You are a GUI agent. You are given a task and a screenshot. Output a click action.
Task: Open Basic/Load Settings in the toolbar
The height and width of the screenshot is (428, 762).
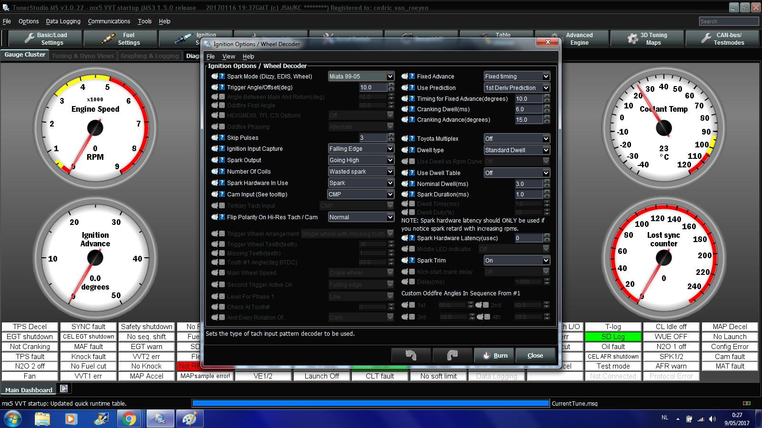[x=46, y=39]
